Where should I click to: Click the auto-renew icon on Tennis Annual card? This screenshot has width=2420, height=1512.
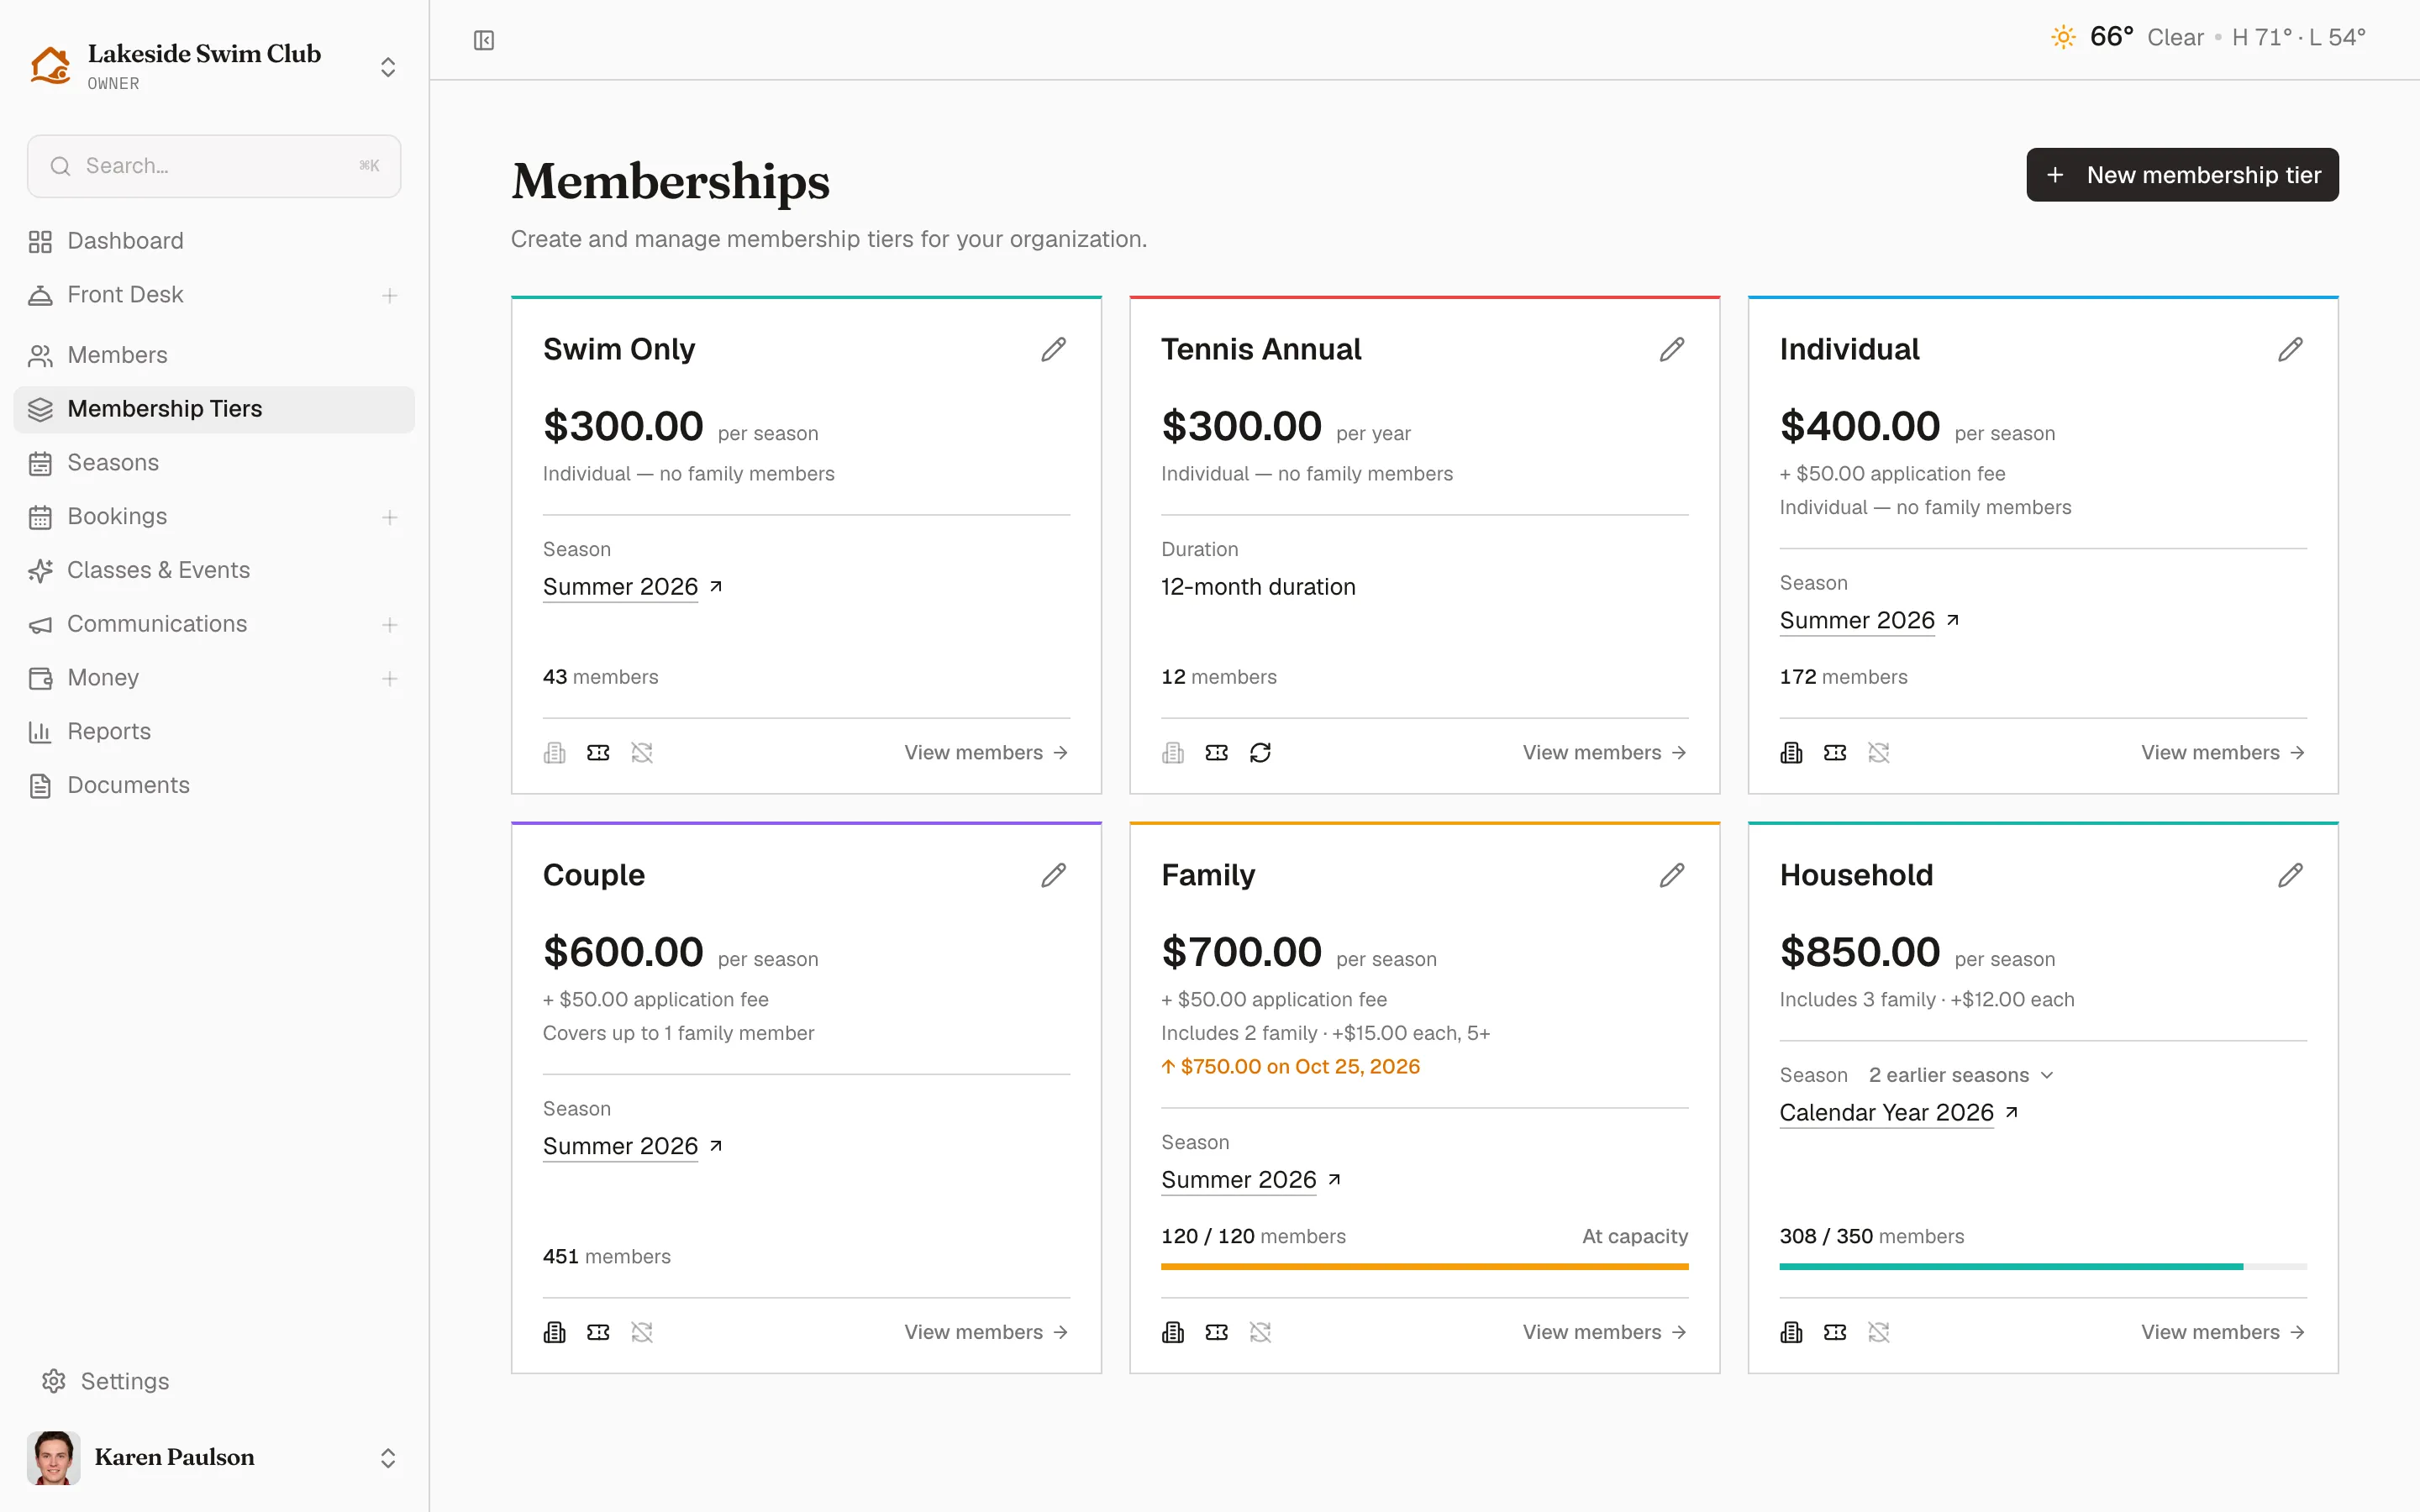pos(1260,753)
